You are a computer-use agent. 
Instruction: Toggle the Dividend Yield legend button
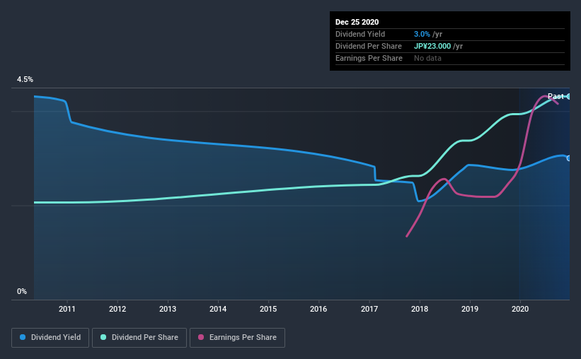[x=50, y=338]
